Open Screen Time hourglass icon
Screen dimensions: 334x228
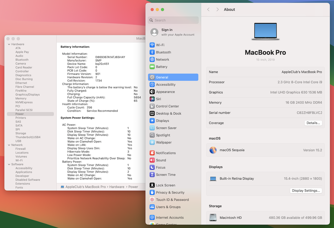point(152,175)
